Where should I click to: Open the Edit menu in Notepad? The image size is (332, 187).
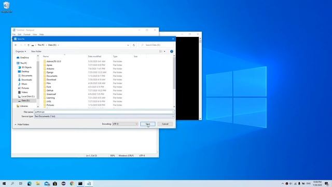click(x=20, y=34)
